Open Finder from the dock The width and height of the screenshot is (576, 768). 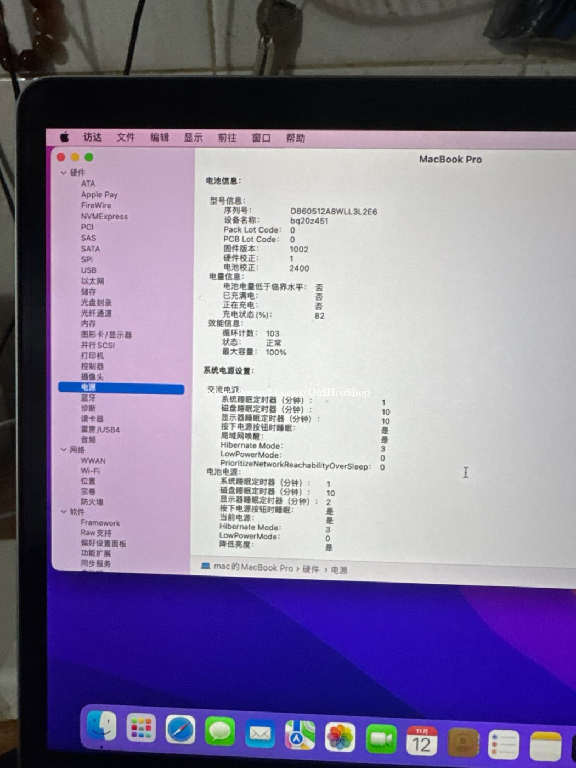click(x=102, y=727)
